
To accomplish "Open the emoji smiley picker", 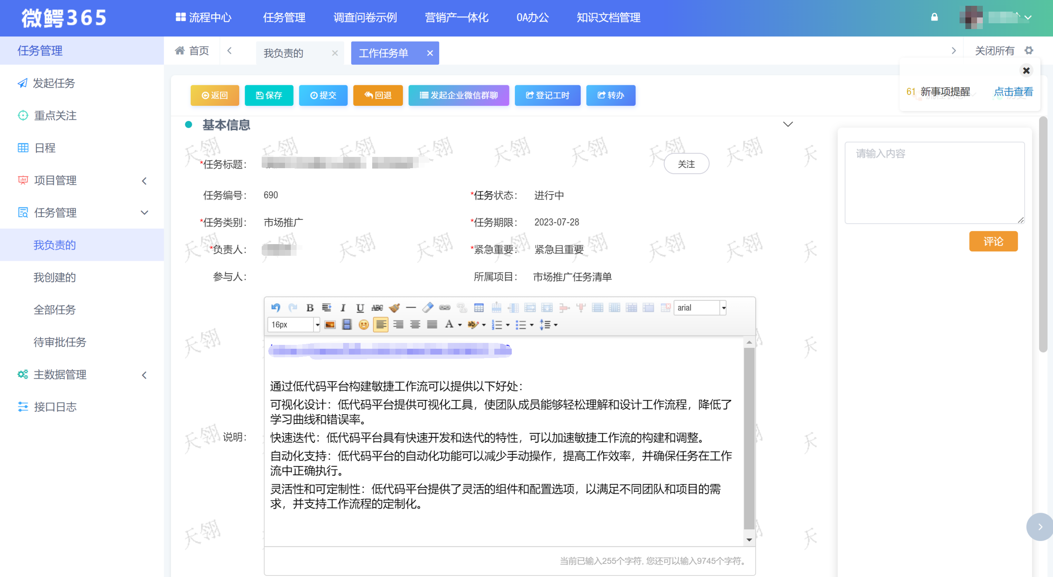I will (x=363, y=325).
